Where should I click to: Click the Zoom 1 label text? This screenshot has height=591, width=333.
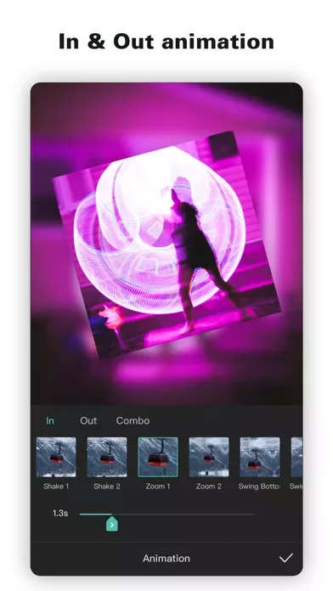point(158,487)
